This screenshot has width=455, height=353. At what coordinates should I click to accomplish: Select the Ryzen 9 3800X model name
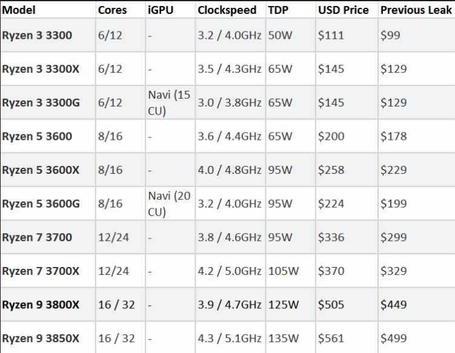pyautogui.click(x=41, y=305)
